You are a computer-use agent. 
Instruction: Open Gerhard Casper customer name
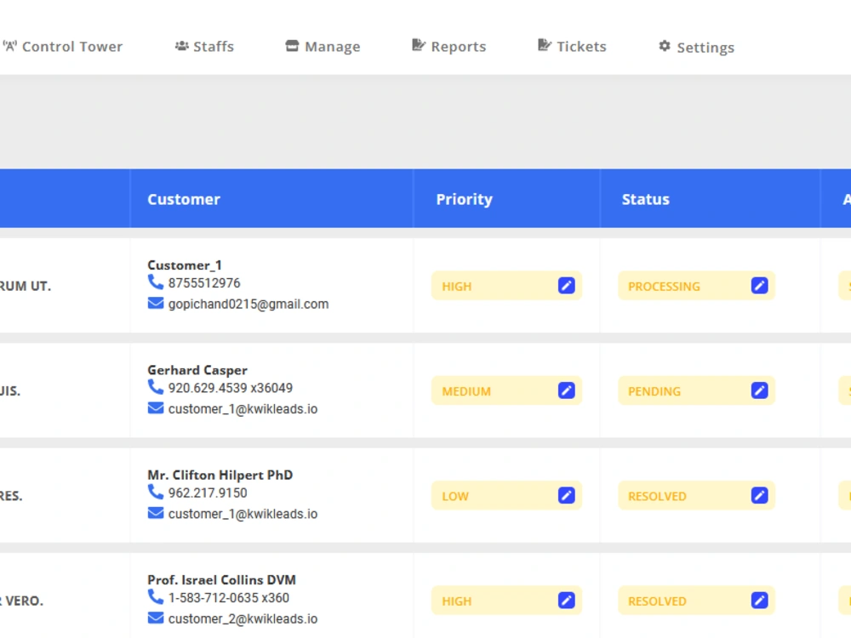point(197,370)
